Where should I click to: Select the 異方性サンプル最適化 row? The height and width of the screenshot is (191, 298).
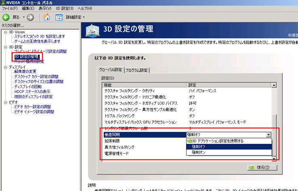[187, 110]
